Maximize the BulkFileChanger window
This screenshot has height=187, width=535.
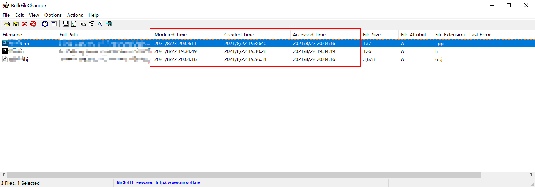coord(509,5)
